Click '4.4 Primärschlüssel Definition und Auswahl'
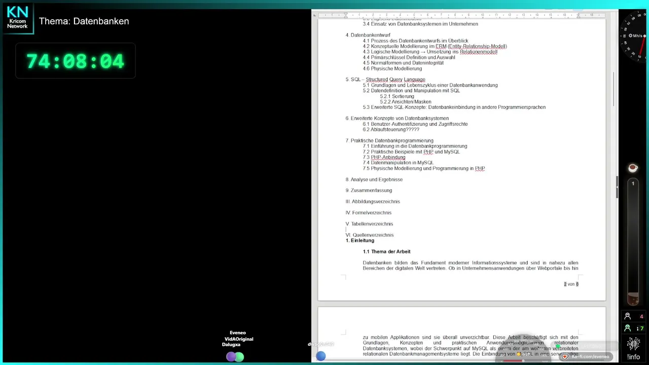 [409, 57]
